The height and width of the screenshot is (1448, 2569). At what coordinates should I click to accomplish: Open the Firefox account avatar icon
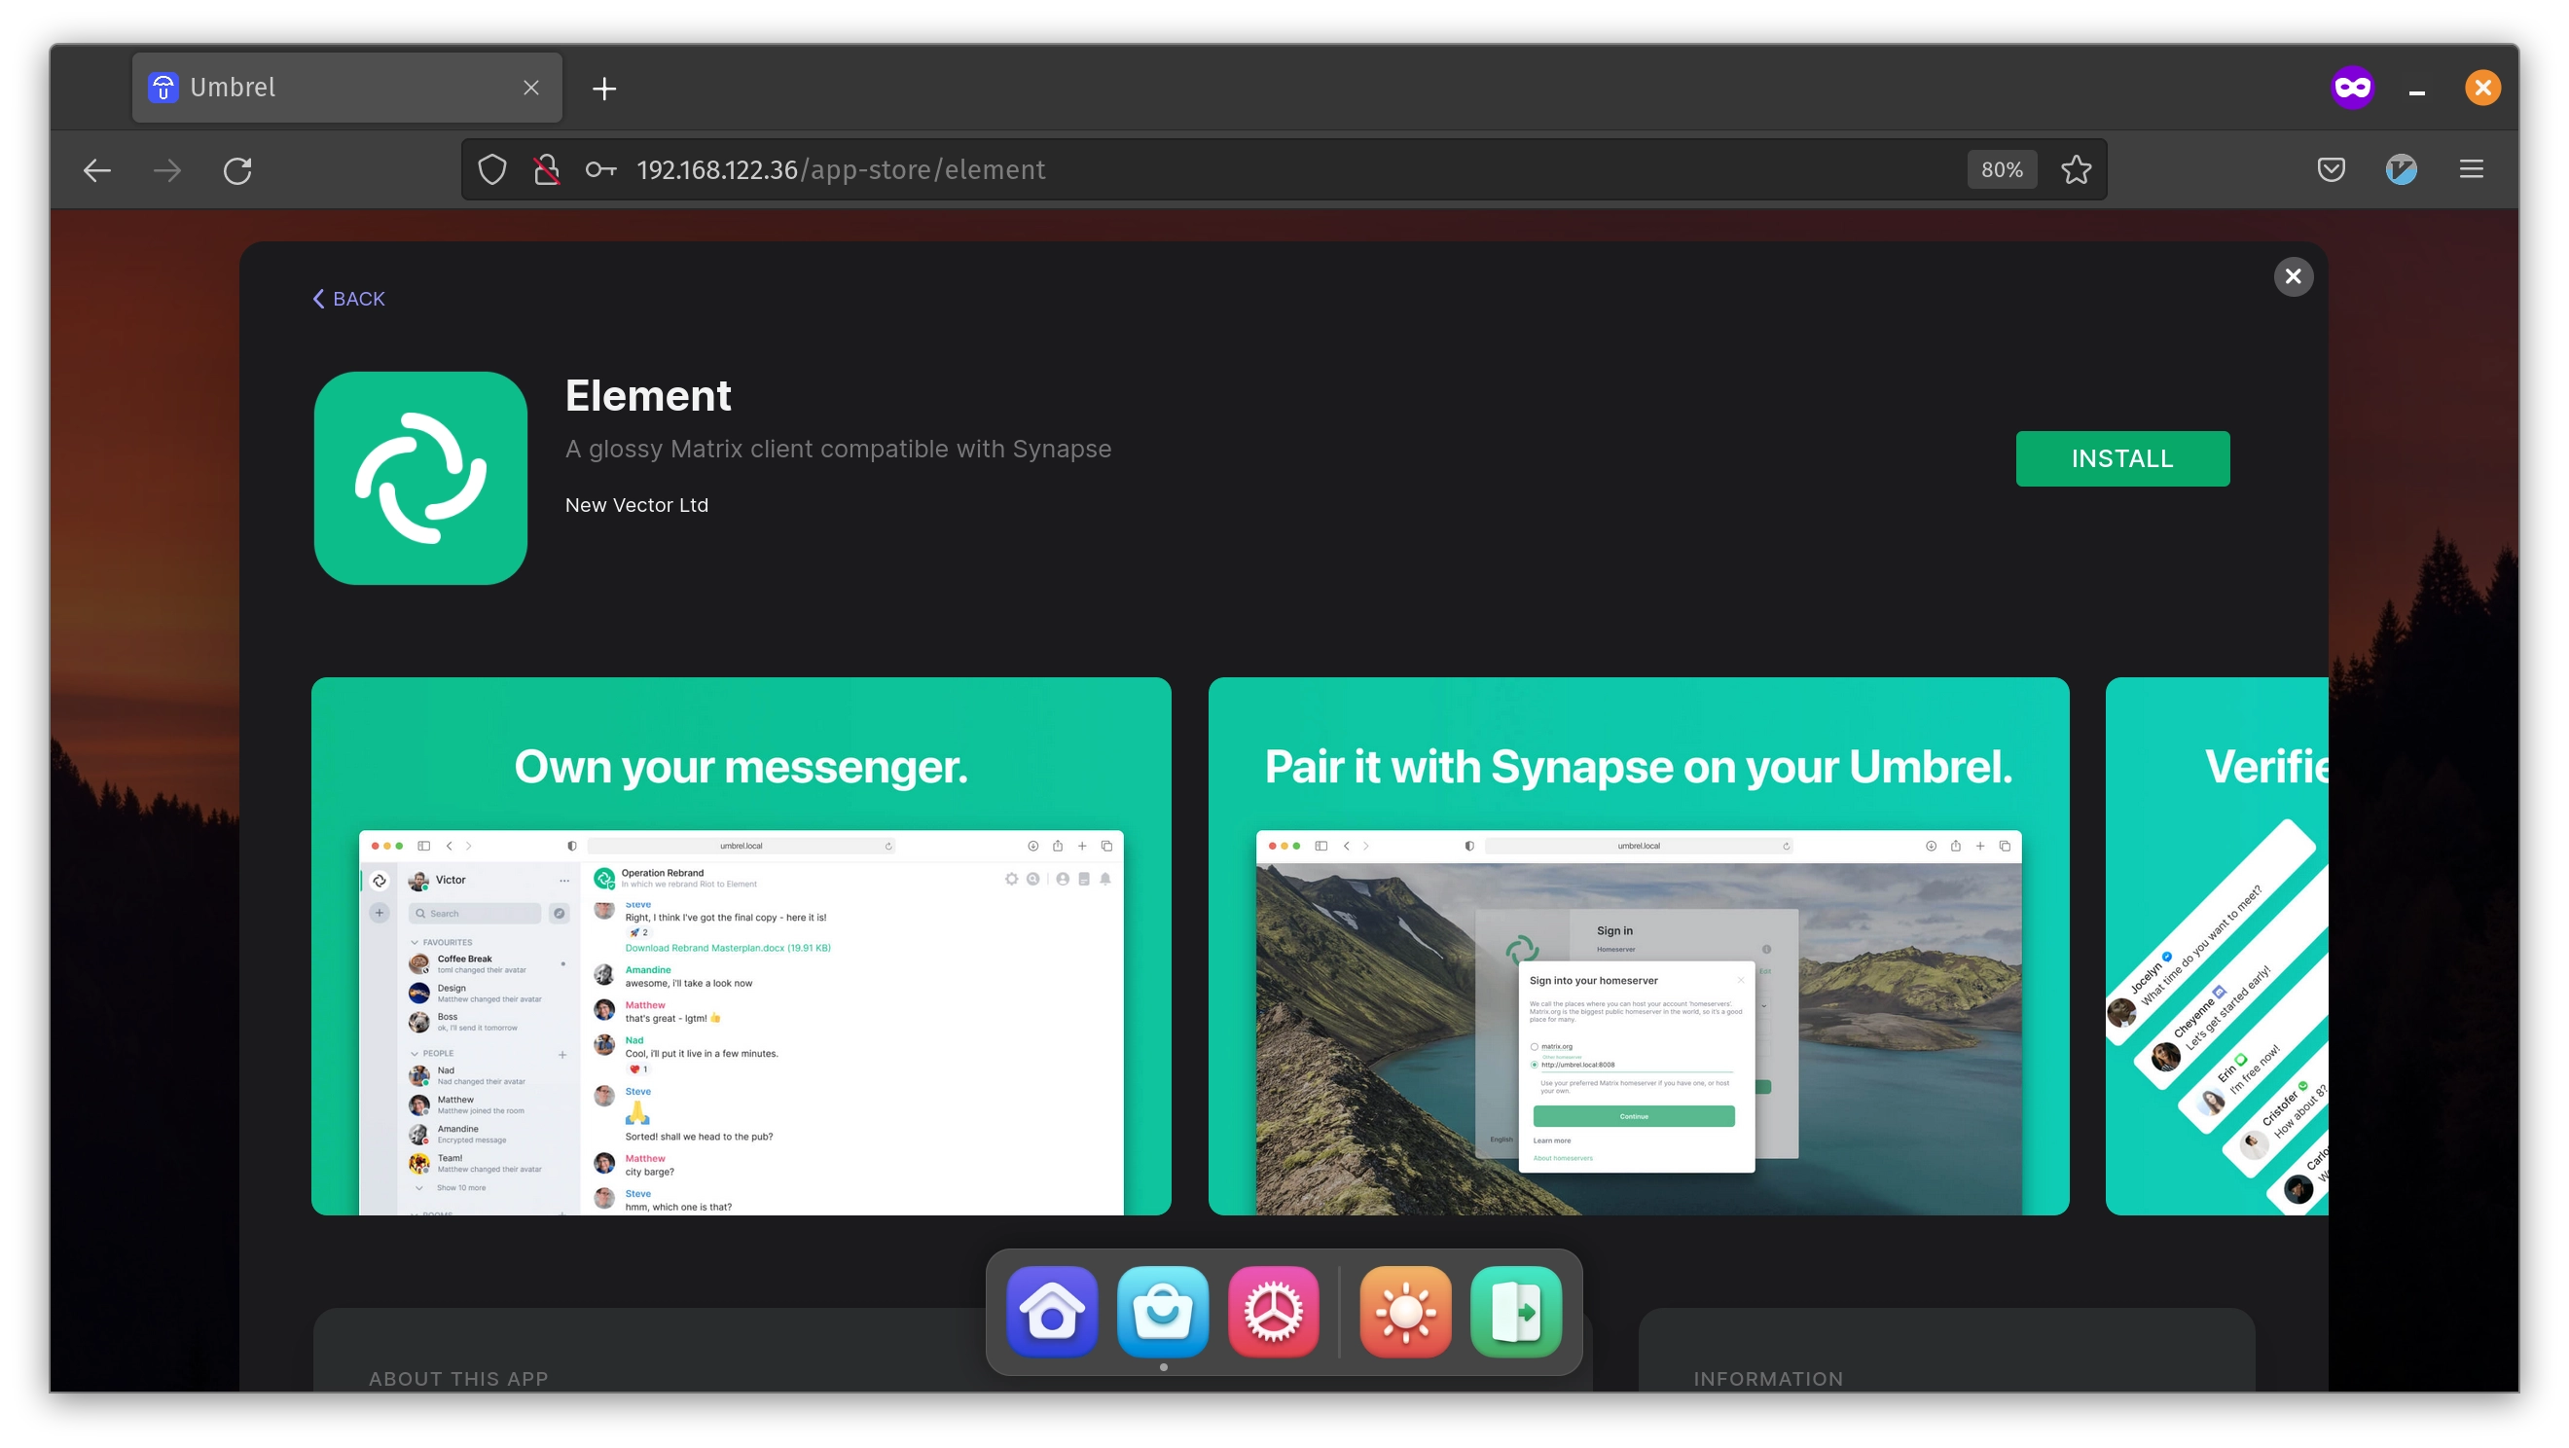coord(2401,169)
